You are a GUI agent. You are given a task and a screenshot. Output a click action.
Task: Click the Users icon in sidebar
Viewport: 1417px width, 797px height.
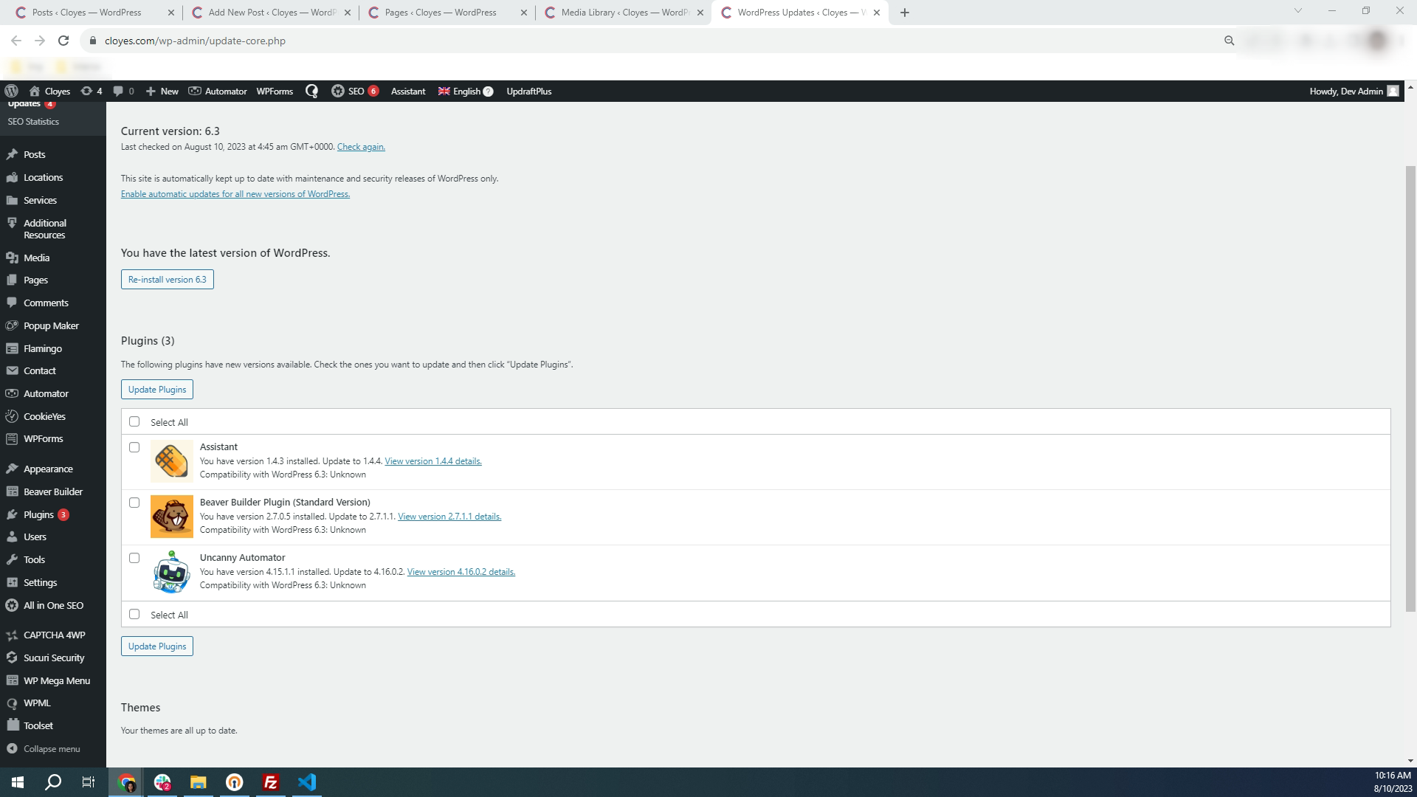click(x=12, y=536)
